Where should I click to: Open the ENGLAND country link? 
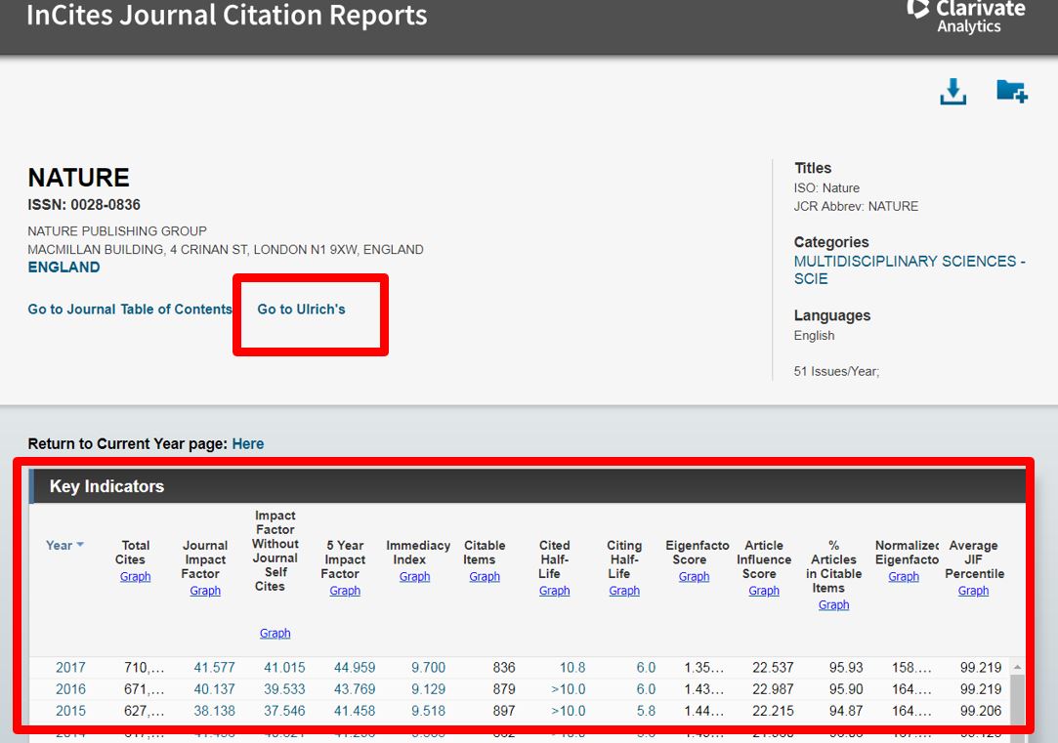63,267
